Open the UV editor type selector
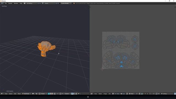Viewport: 176px width, 99px height. point(92,94)
